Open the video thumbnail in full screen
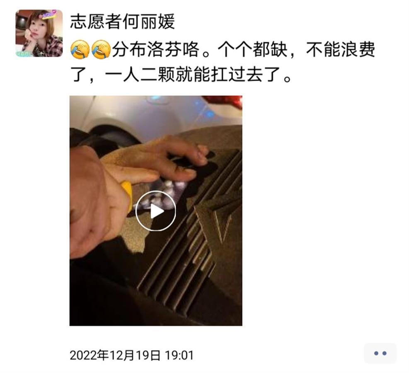This screenshot has width=409, height=373. tap(156, 211)
